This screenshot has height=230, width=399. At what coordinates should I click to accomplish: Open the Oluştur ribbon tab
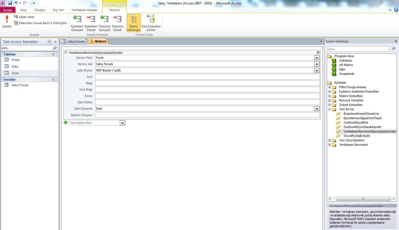coord(40,10)
